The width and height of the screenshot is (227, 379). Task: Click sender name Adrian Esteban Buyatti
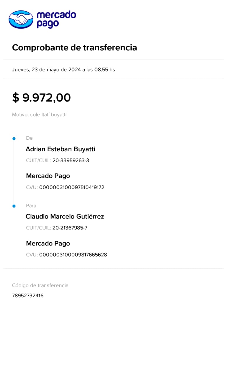tap(61, 149)
